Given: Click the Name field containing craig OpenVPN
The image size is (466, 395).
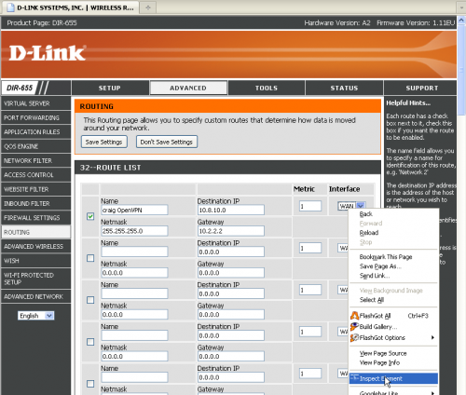Looking at the screenshot, I should click(134, 210).
